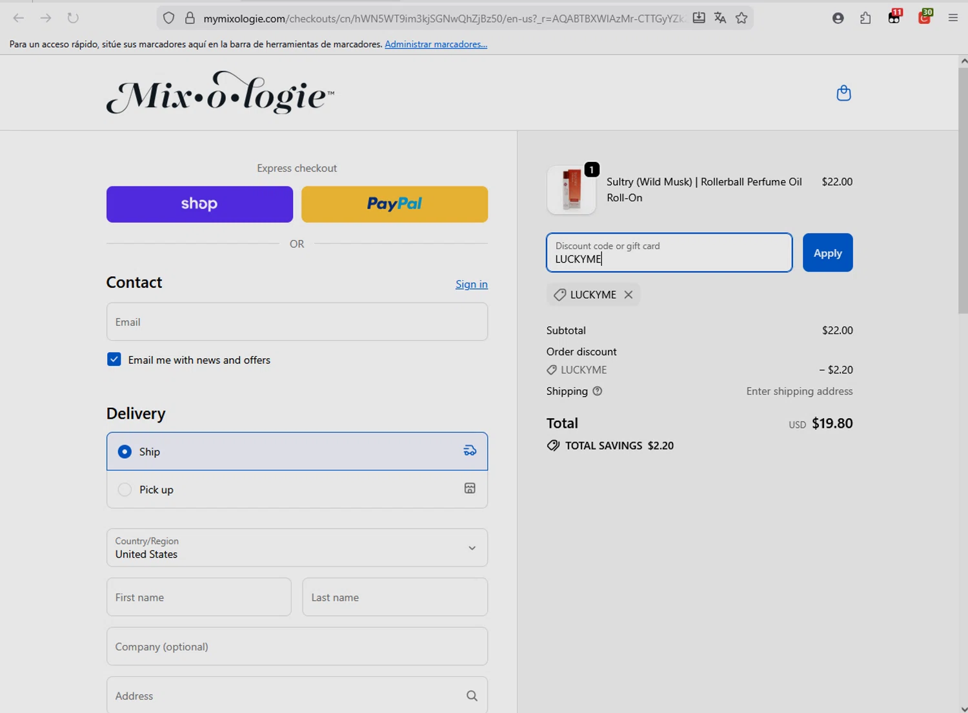Select the Ship delivery option
The image size is (968, 713).
point(297,451)
